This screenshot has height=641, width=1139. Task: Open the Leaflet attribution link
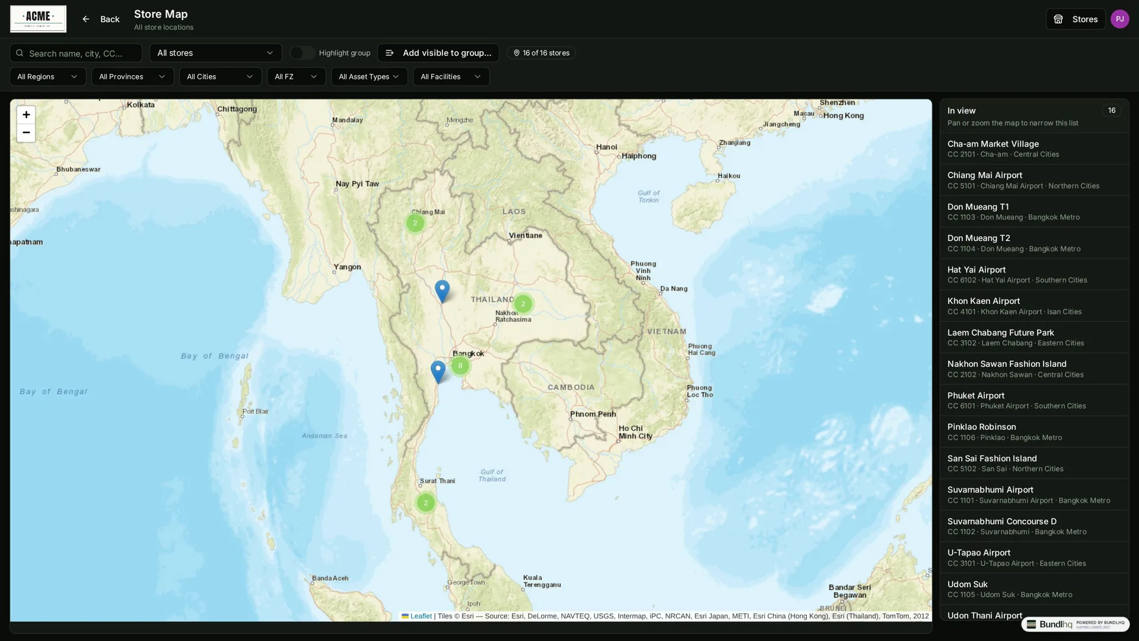[x=416, y=616]
